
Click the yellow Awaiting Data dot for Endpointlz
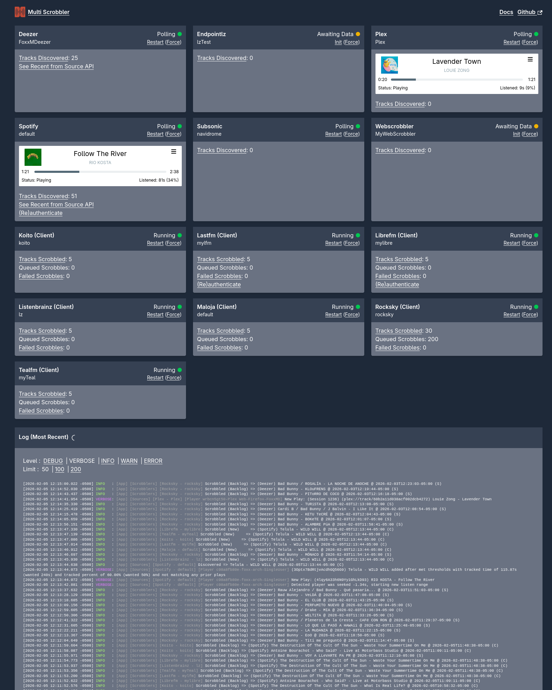coord(358,34)
